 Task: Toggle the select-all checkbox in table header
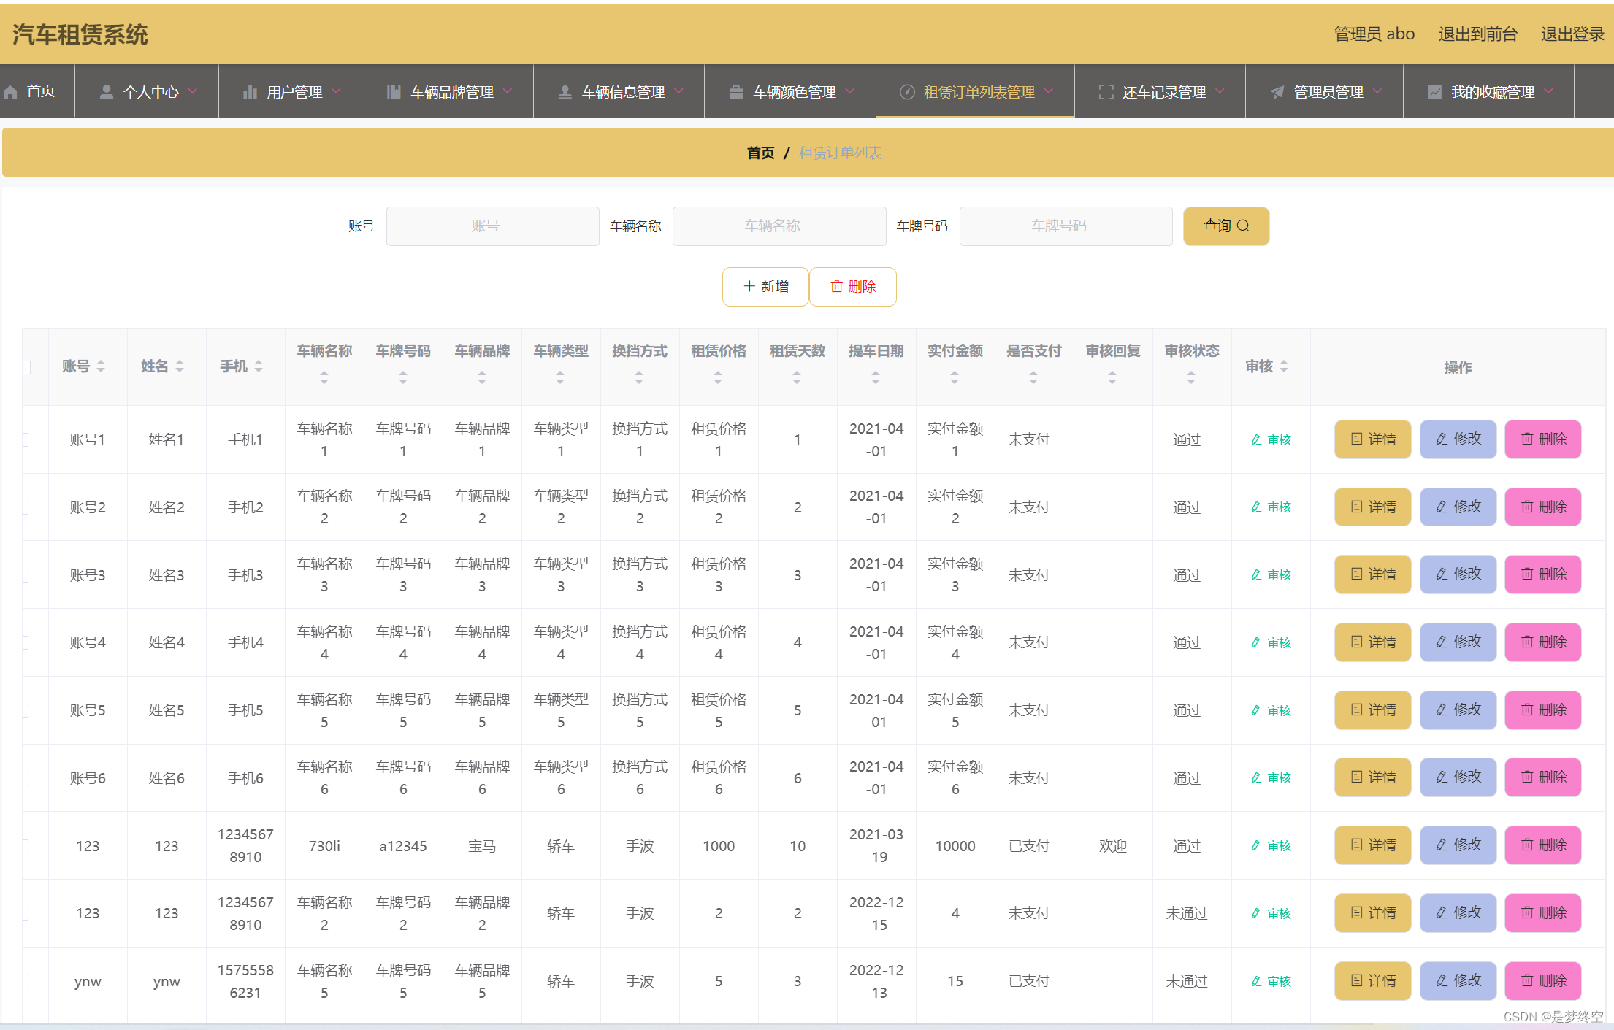click(26, 366)
